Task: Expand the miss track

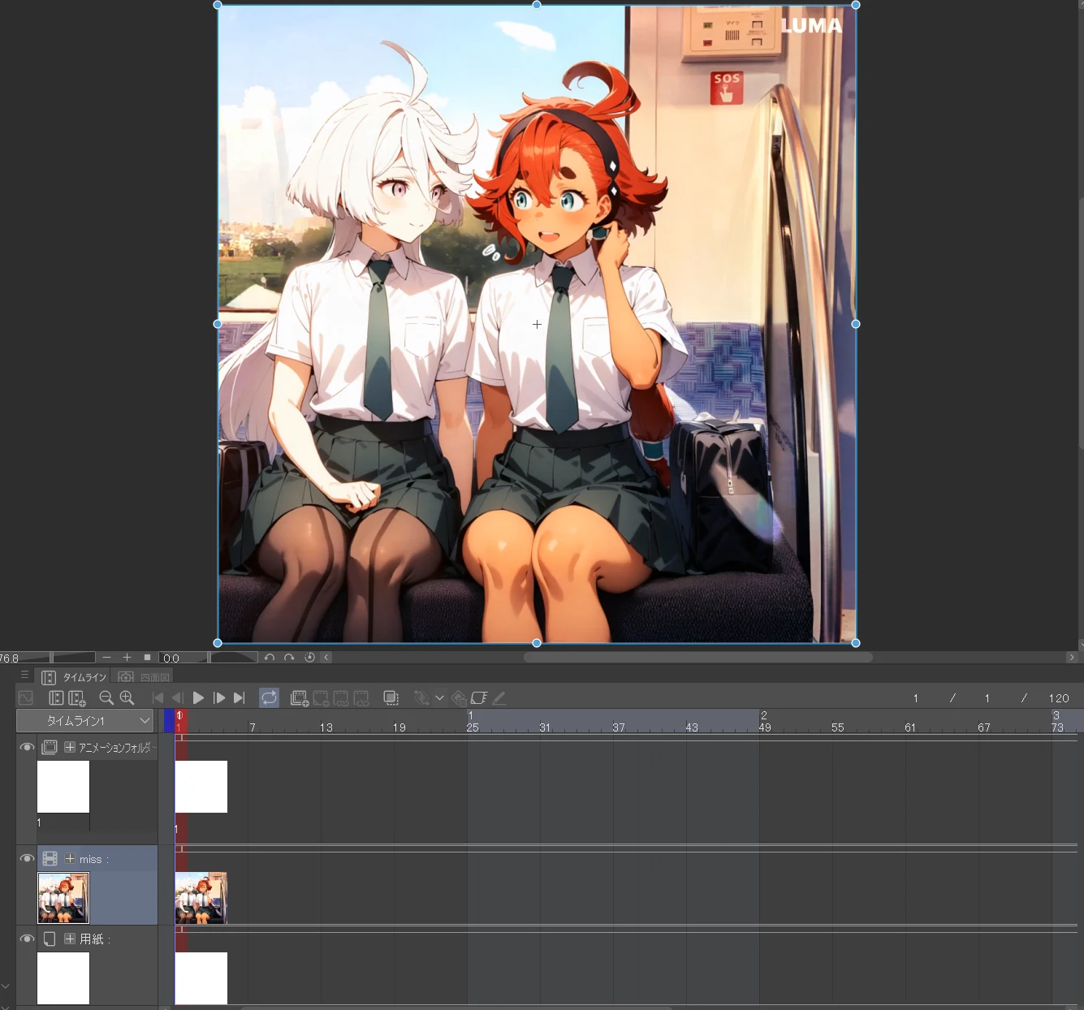Action: 70,858
